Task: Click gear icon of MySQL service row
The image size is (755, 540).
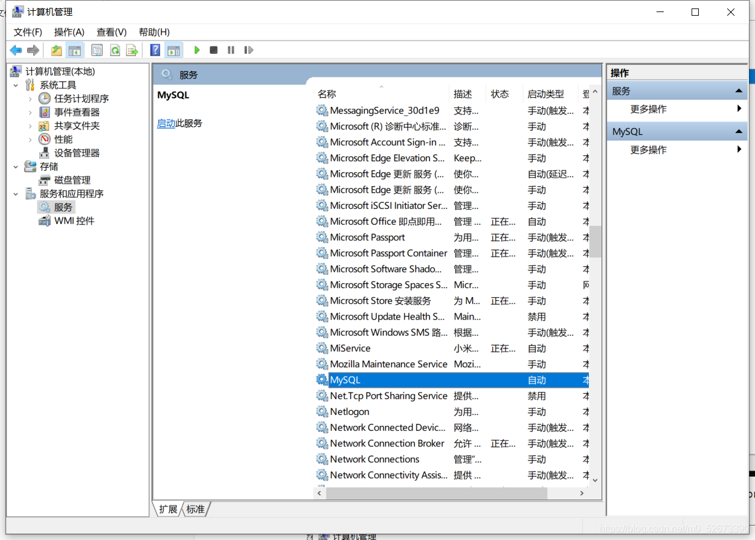Action: click(x=322, y=380)
